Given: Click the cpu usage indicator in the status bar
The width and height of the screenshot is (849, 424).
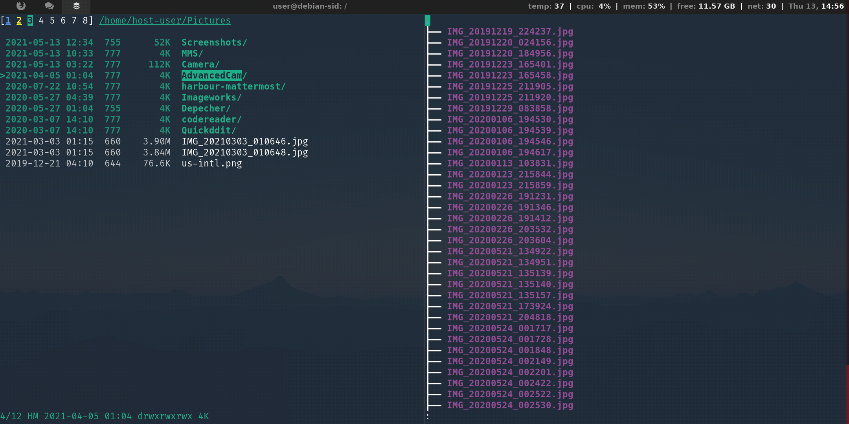Looking at the screenshot, I should point(593,6).
